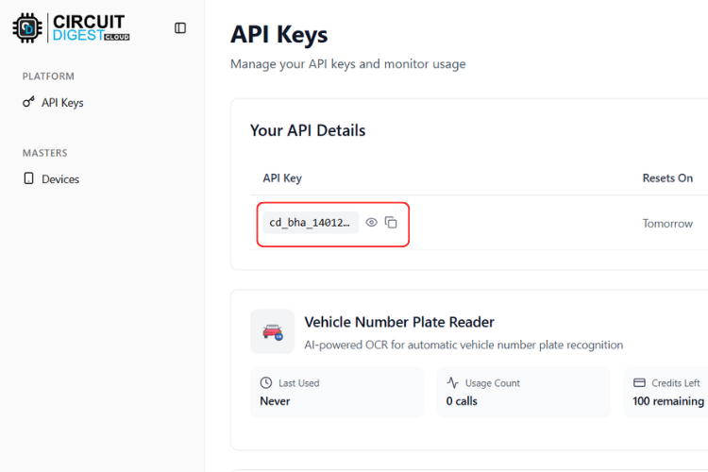Click the 0 calls usage value
Viewport: 708px width, 472px height.
(x=462, y=401)
